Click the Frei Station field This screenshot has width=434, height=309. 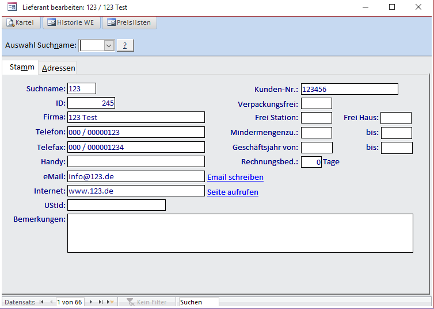[x=317, y=118]
